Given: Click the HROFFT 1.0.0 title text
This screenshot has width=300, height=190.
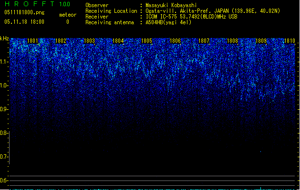Looking at the screenshot, I should pos(38,4).
